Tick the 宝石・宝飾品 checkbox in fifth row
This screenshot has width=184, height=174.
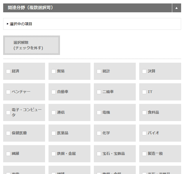coord(99,154)
